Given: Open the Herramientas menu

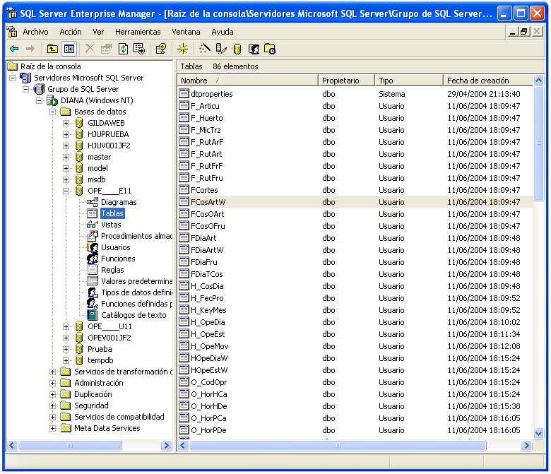Looking at the screenshot, I should (138, 32).
